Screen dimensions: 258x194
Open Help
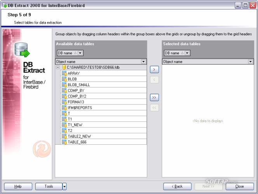click(x=18, y=187)
